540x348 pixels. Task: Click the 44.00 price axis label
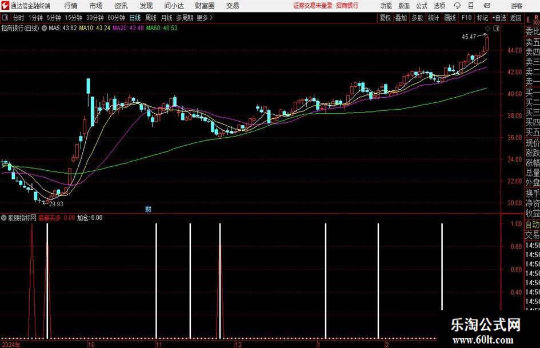(x=514, y=50)
